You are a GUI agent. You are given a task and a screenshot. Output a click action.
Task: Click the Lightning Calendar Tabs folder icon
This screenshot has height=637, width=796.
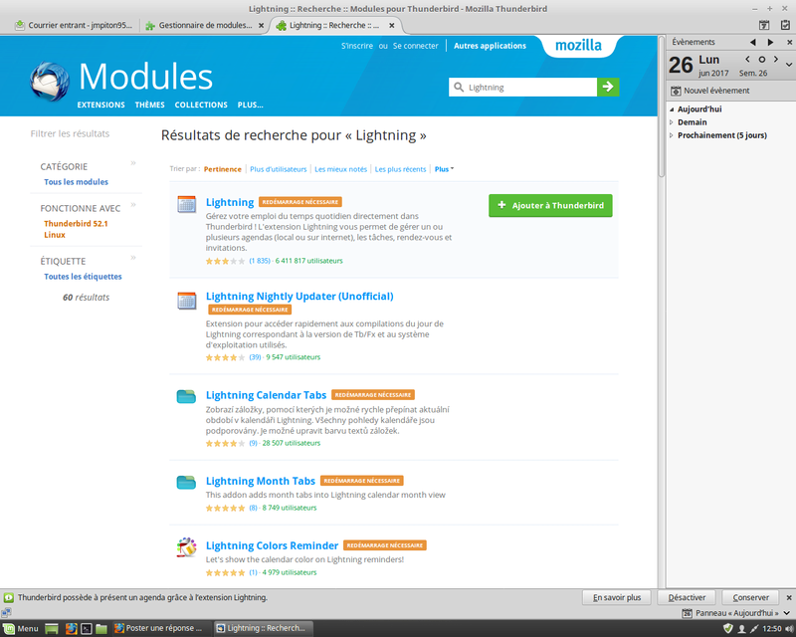pos(186,397)
